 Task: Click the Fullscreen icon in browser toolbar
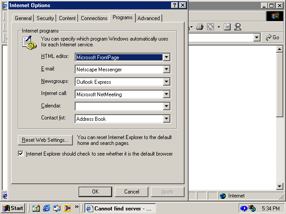click(210, 27)
